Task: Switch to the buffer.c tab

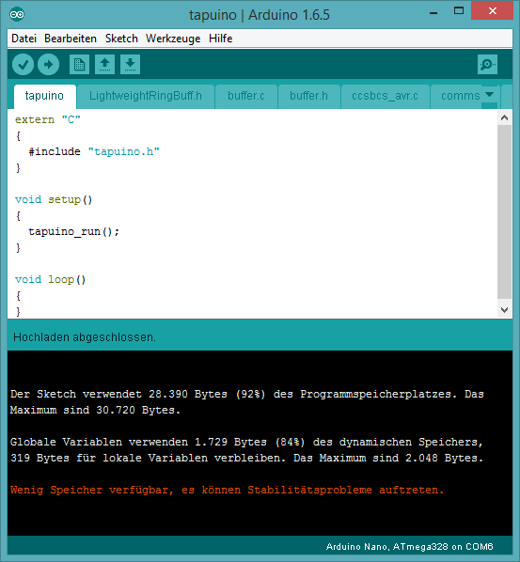Action: pos(246,96)
